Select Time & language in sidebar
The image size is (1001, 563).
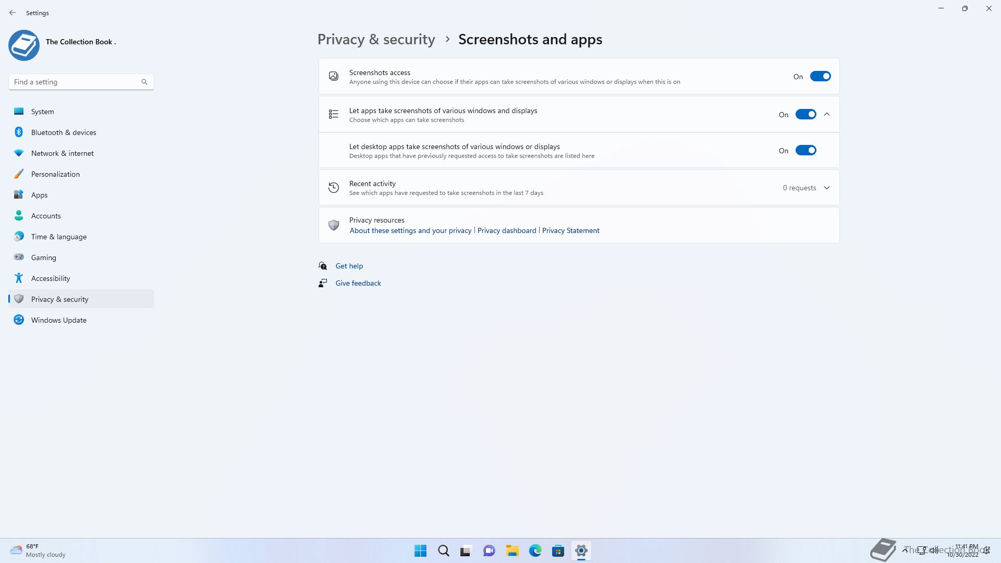click(x=58, y=237)
